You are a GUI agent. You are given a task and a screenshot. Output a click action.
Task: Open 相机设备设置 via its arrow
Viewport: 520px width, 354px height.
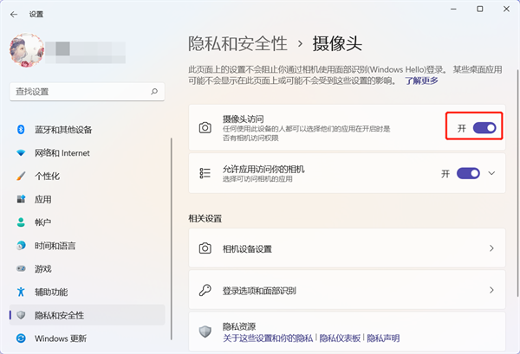coord(491,248)
